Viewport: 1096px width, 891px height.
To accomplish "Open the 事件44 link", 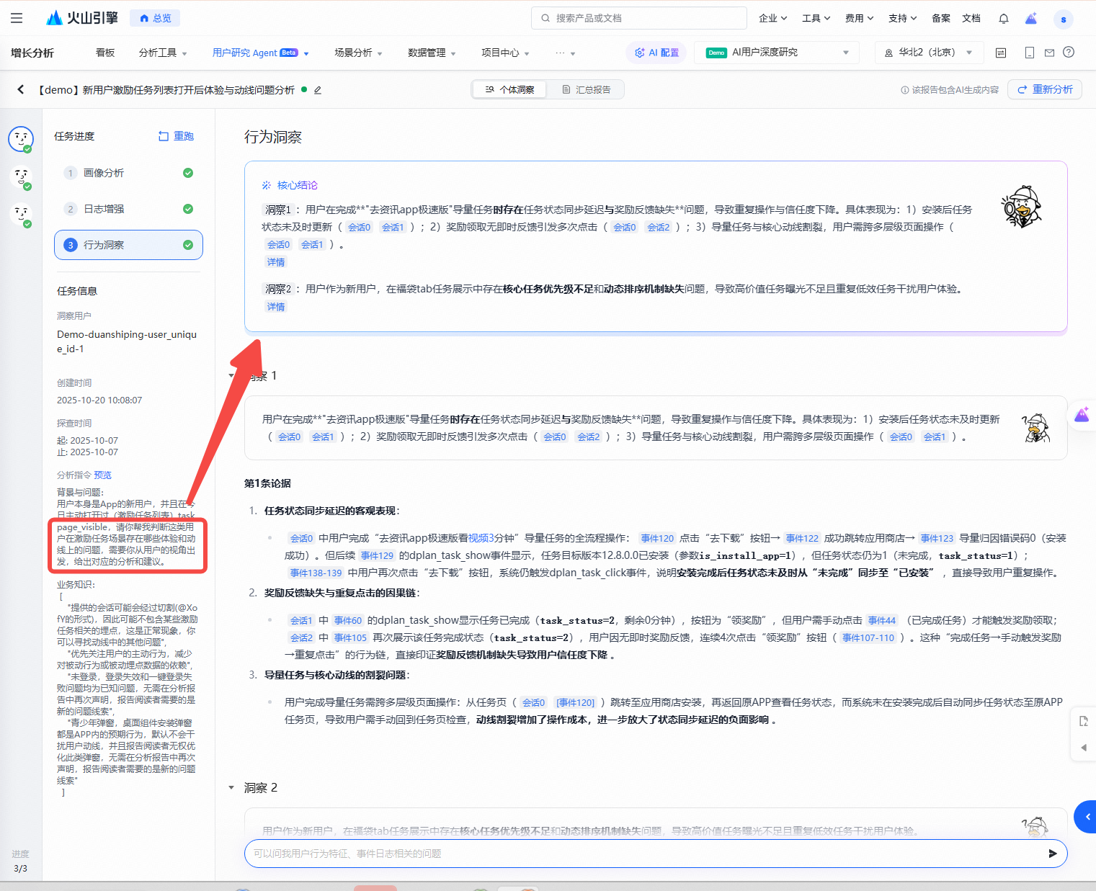I will [881, 620].
